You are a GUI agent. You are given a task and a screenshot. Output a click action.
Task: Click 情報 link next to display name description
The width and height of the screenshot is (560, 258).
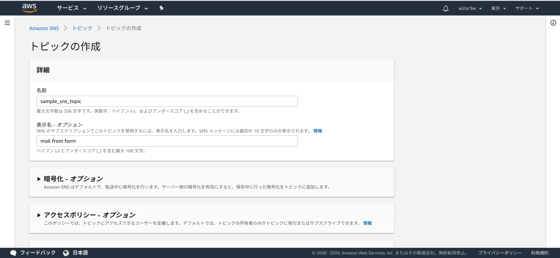tap(318, 131)
